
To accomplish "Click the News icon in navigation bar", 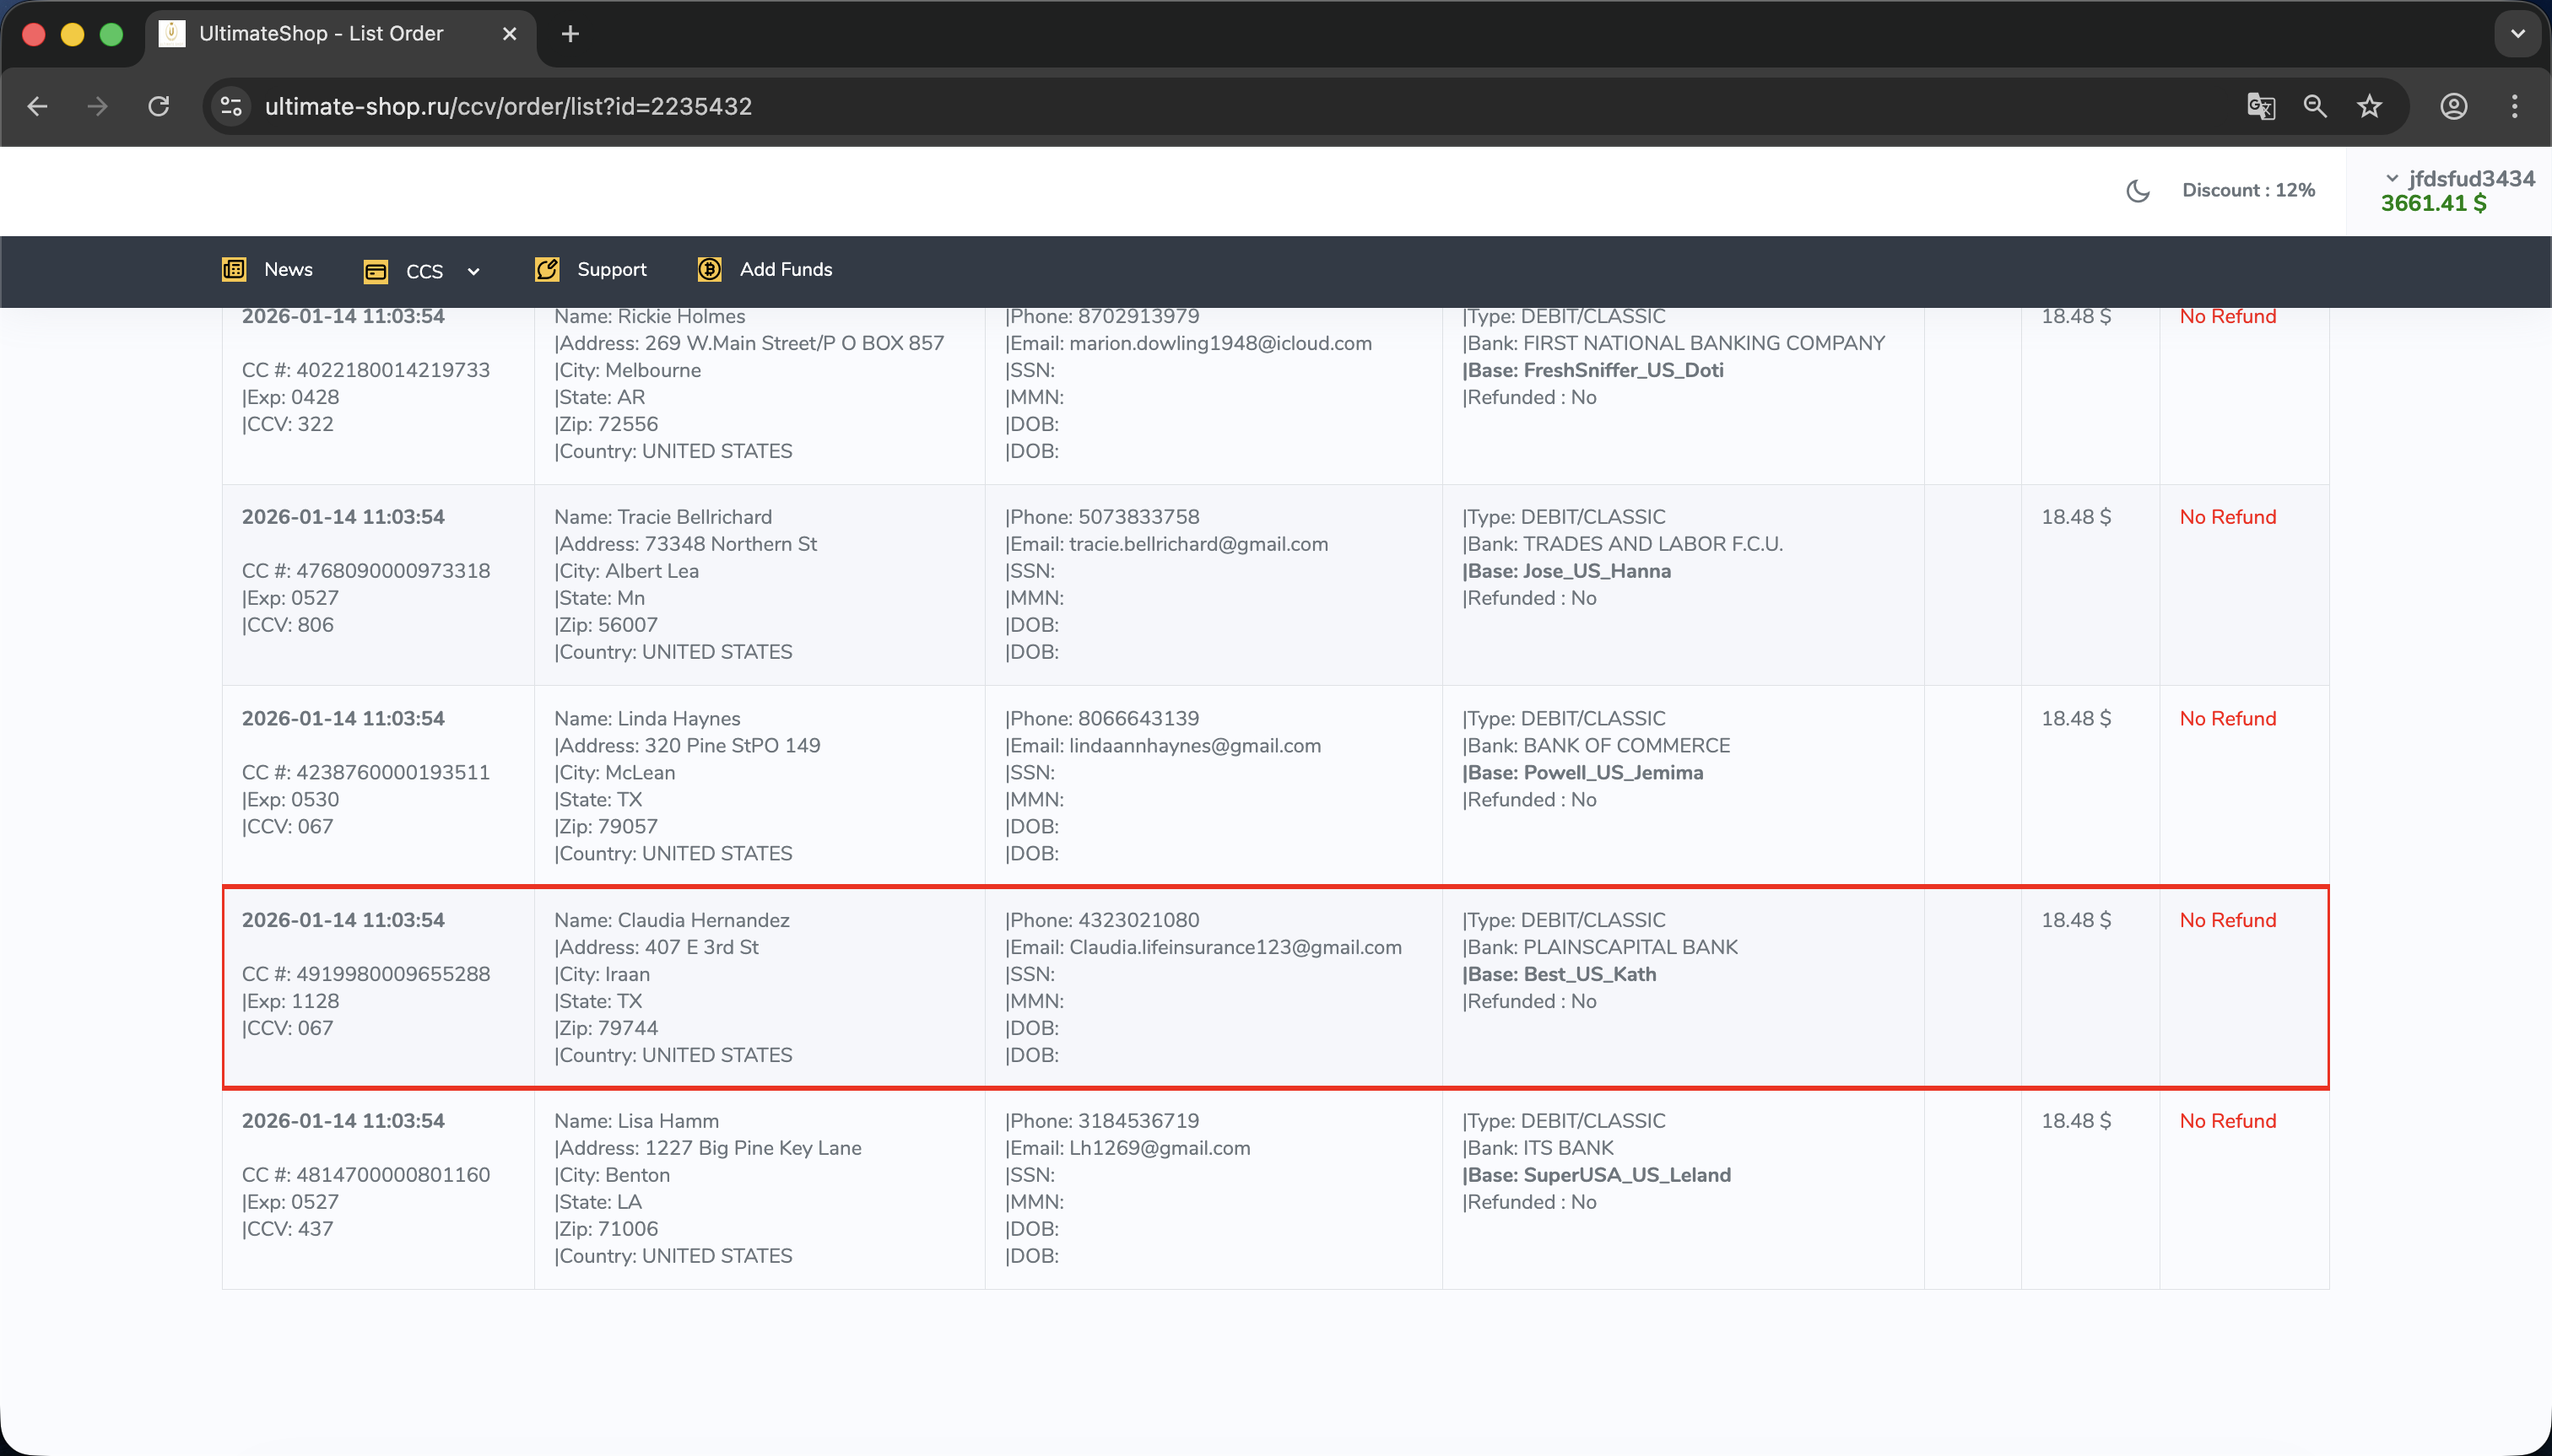I will pos(234,269).
